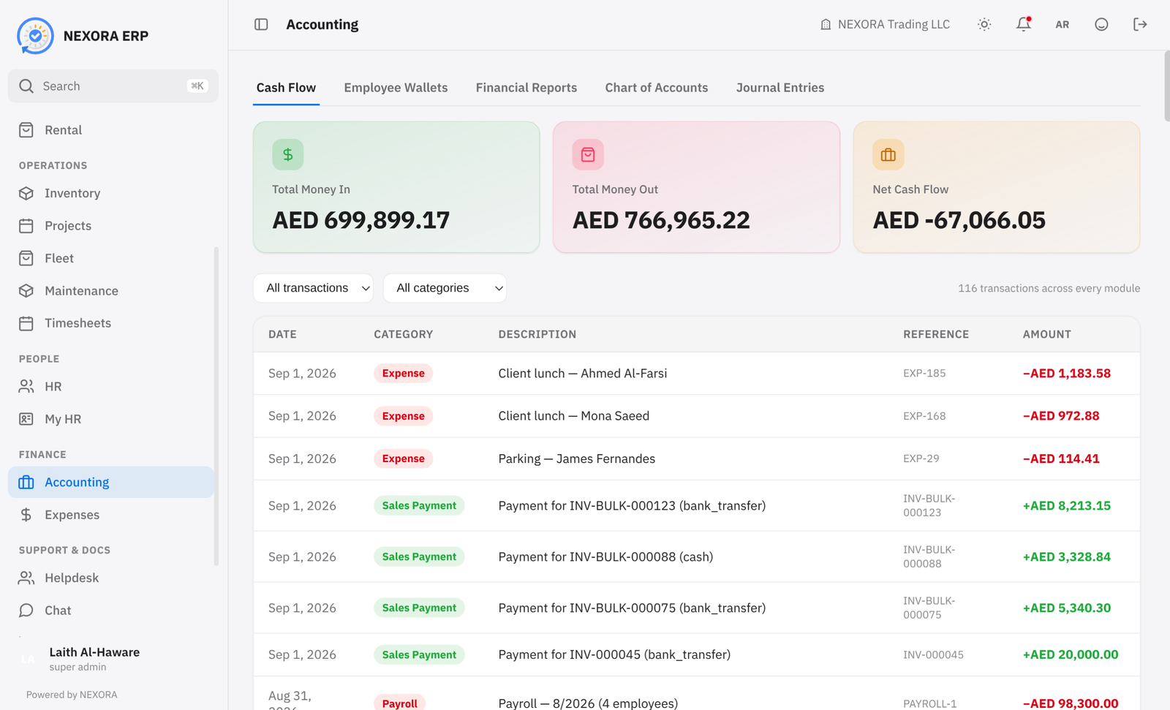
Task: Open the HR module
Action: pyautogui.click(x=111, y=386)
